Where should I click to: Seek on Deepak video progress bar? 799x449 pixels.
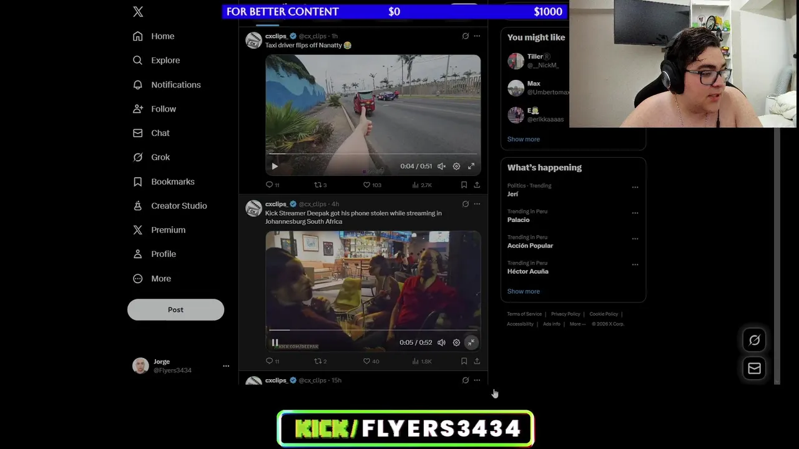tap(373, 330)
